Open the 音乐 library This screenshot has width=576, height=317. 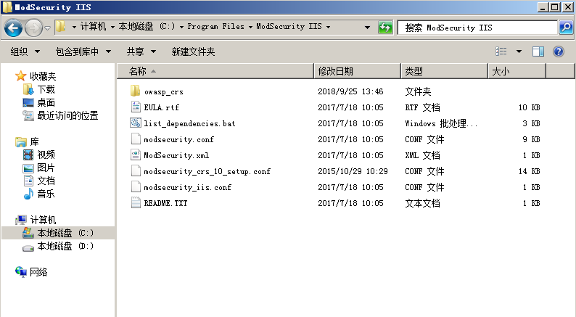point(46,194)
